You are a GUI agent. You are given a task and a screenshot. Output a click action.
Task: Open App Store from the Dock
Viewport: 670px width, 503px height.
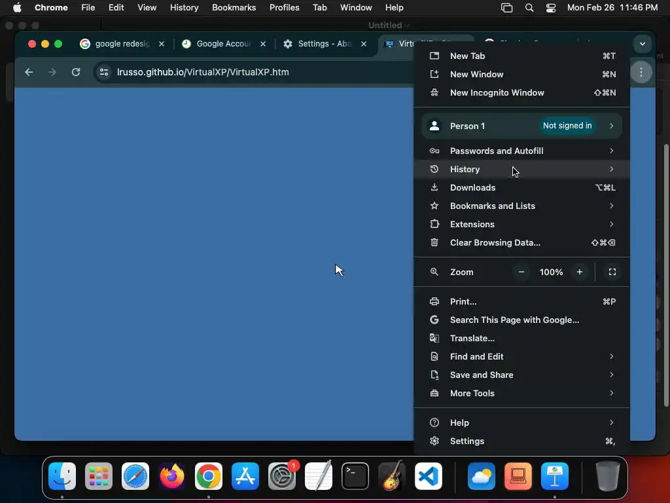coord(245,476)
